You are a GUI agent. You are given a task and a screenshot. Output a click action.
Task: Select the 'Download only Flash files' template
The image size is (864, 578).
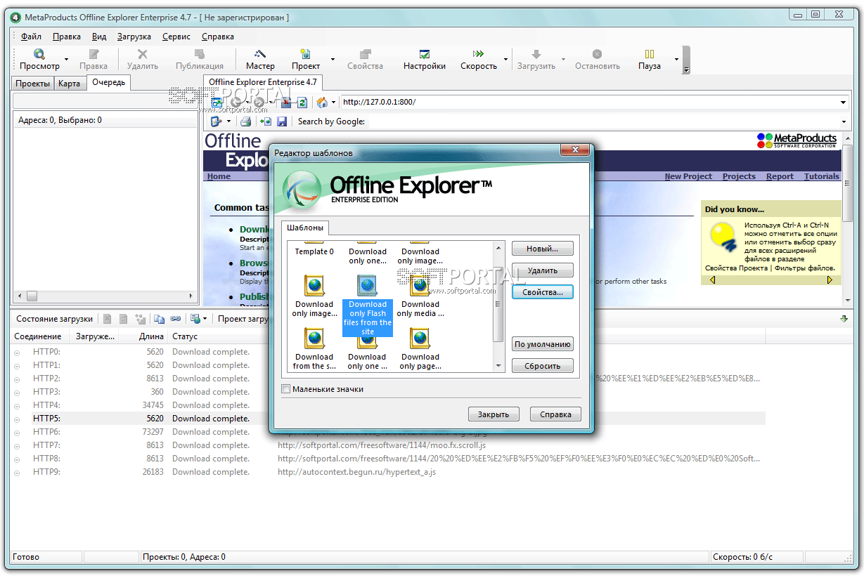pyautogui.click(x=368, y=304)
